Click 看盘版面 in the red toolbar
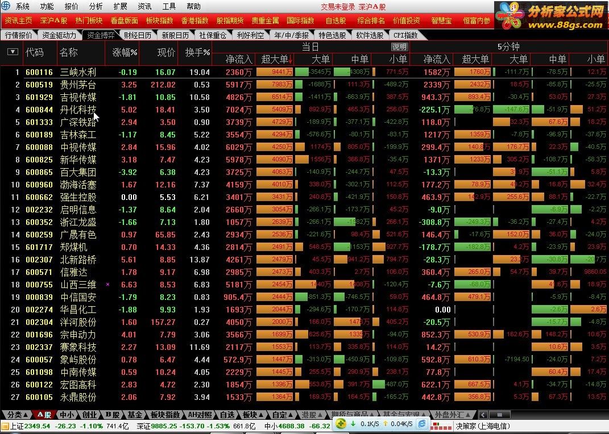The height and width of the screenshot is (434, 609). (125, 20)
